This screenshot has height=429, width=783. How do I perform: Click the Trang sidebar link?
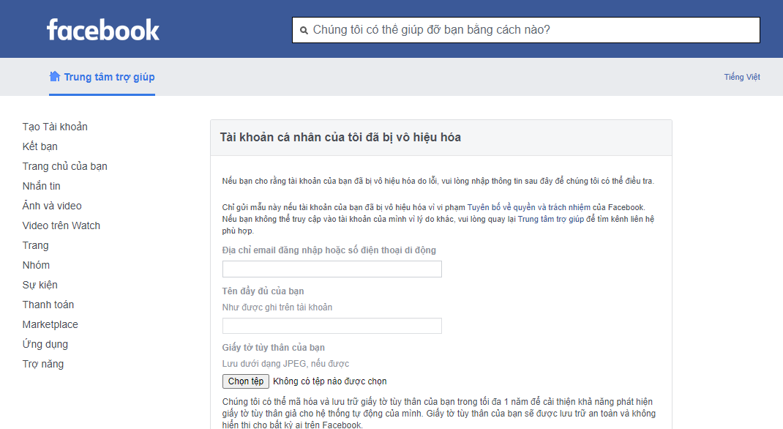click(36, 245)
